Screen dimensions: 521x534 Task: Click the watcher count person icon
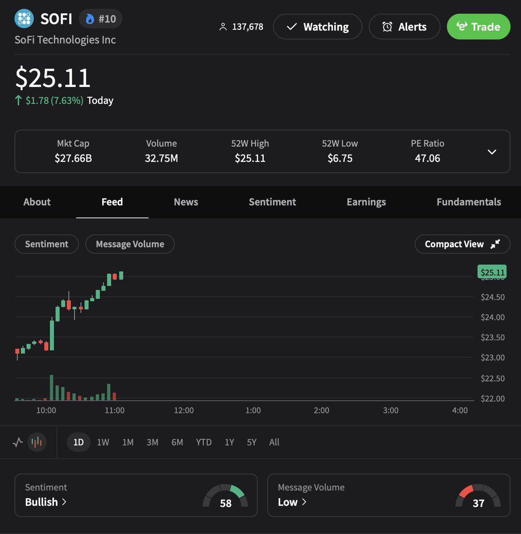point(223,27)
